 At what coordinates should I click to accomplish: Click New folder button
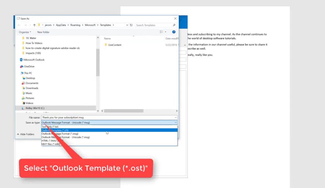[43, 32]
